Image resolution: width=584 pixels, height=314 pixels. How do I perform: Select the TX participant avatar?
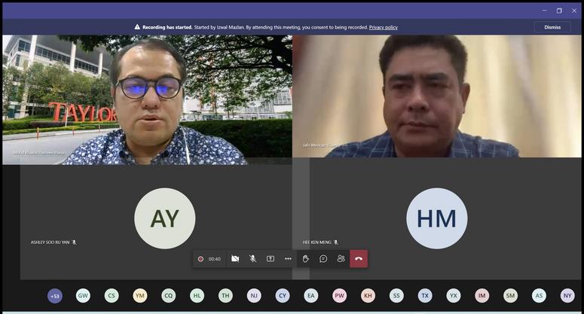tap(425, 296)
